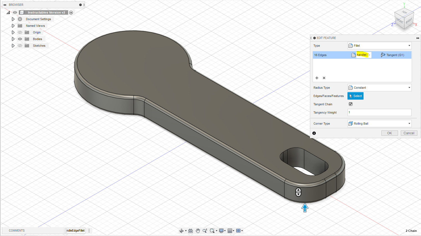Click the Tangency Weight input field
The image size is (421, 236).
tap(379, 112)
